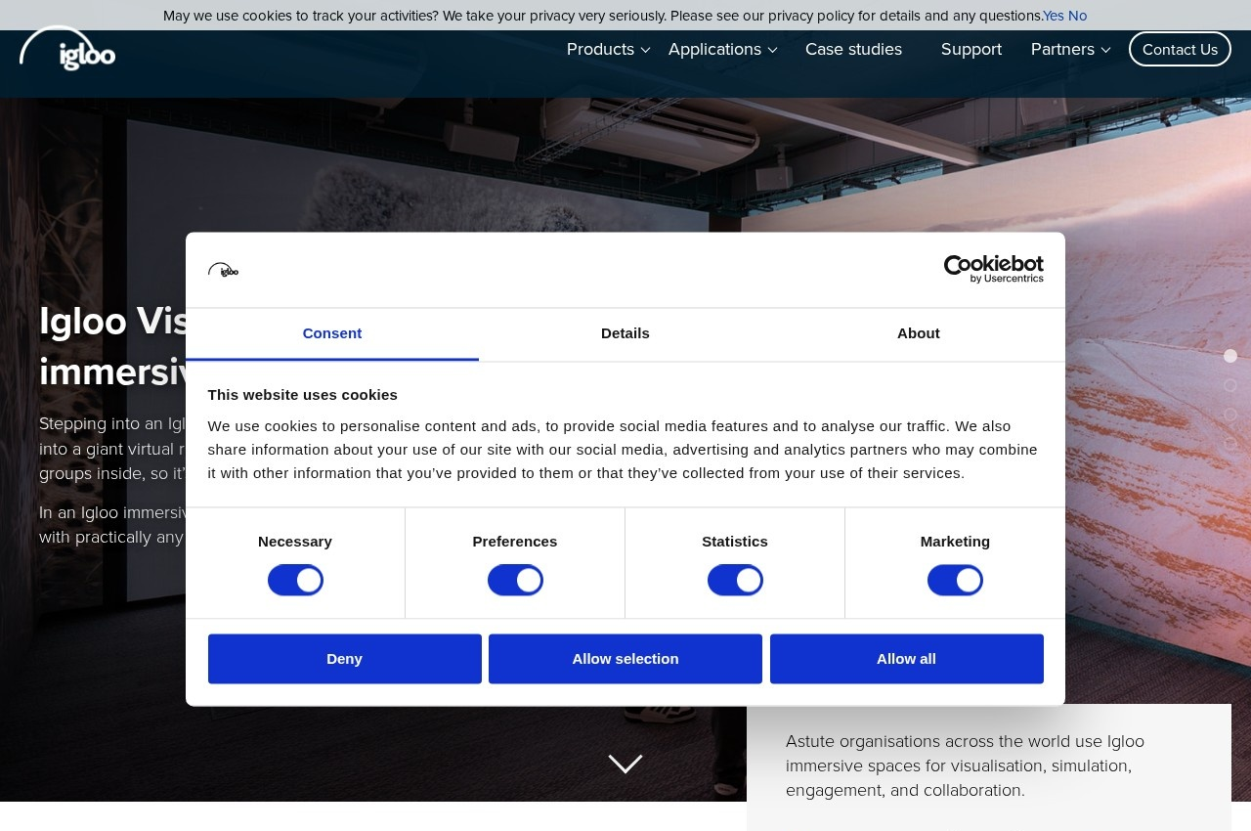Expand the Partners menu chevron
Viewport: 1251px width, 831px height.
[1105, 50]
